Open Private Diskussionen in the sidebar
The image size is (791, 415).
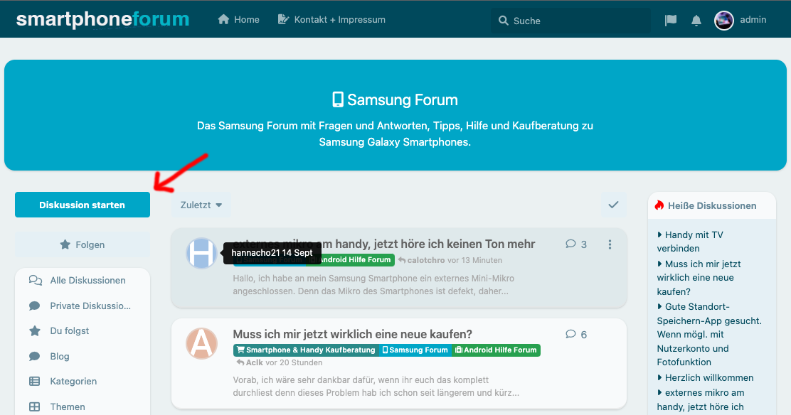click(x=90, y=306)
